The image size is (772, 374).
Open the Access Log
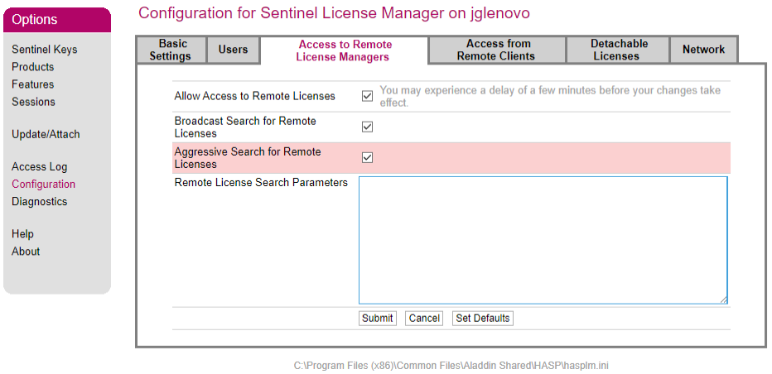point(40,167)
